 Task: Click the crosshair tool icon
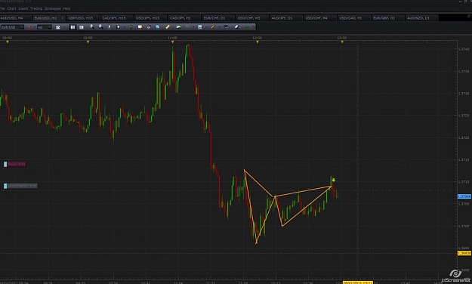(x=187, y=27)
